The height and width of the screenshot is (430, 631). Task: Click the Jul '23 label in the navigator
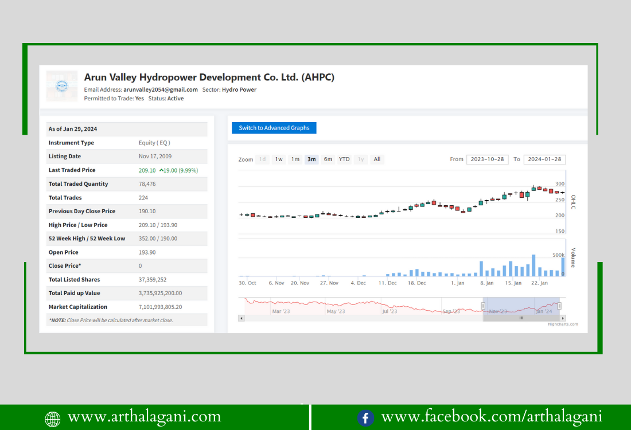[389, 311]
